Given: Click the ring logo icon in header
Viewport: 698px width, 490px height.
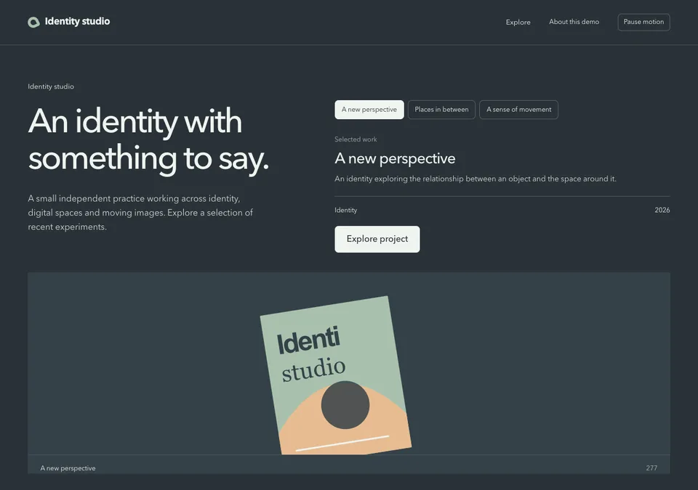Looking at the screenshot, I should (34, 22).
